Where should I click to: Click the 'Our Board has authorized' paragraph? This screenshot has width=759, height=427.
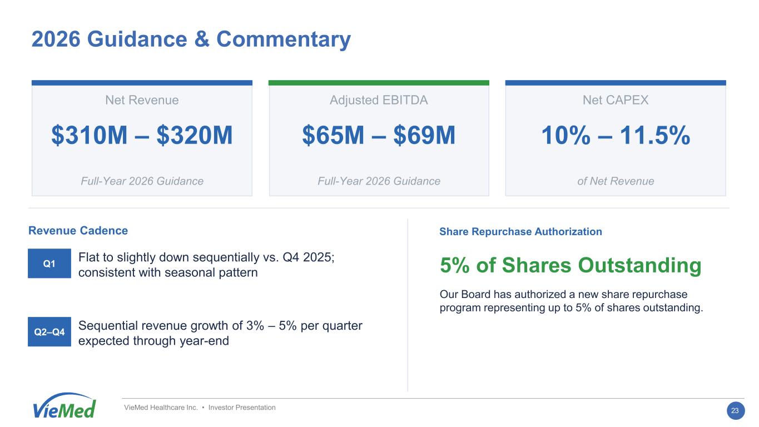point(571,301)
